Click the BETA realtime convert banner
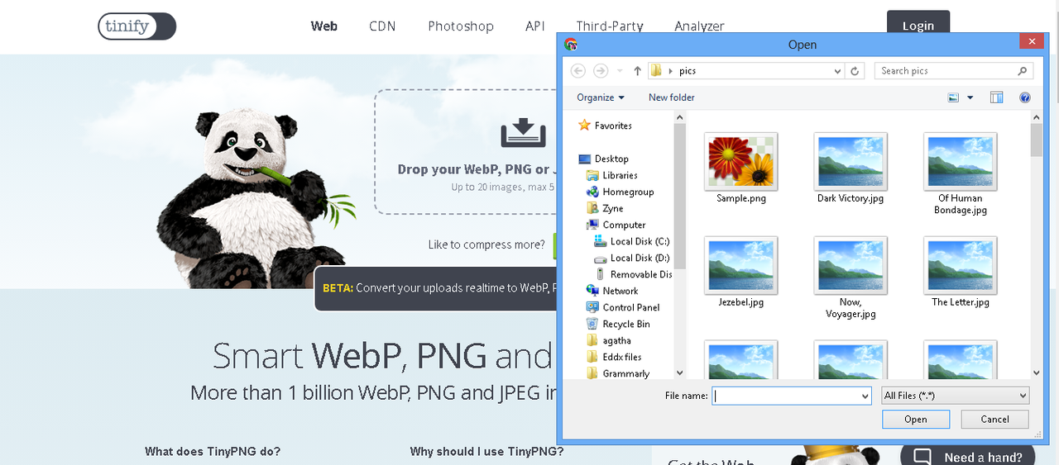1059x465 pixels. point(436,288)
